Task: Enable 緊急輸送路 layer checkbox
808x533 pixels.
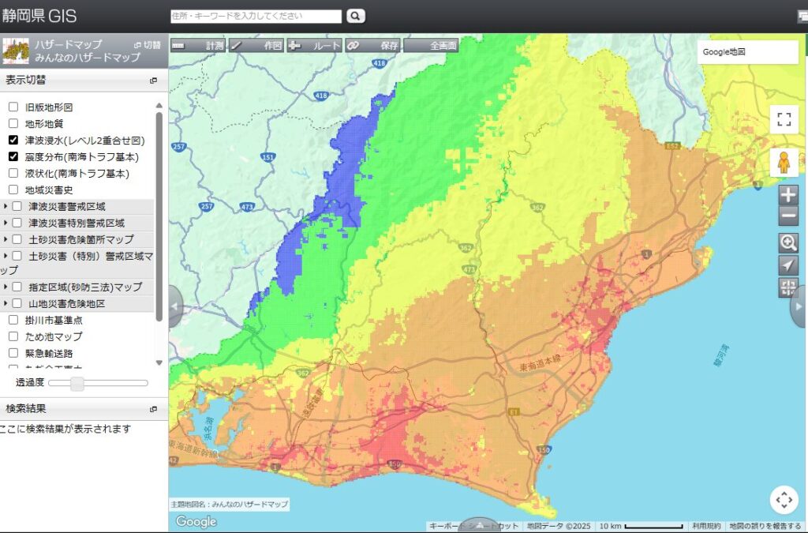Action: (13, 353)
